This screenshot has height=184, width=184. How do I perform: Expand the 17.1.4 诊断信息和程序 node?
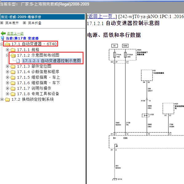[8, 72]
